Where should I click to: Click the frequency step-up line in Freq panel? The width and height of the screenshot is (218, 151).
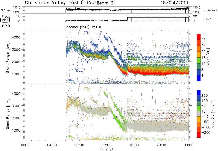point(127,19)
